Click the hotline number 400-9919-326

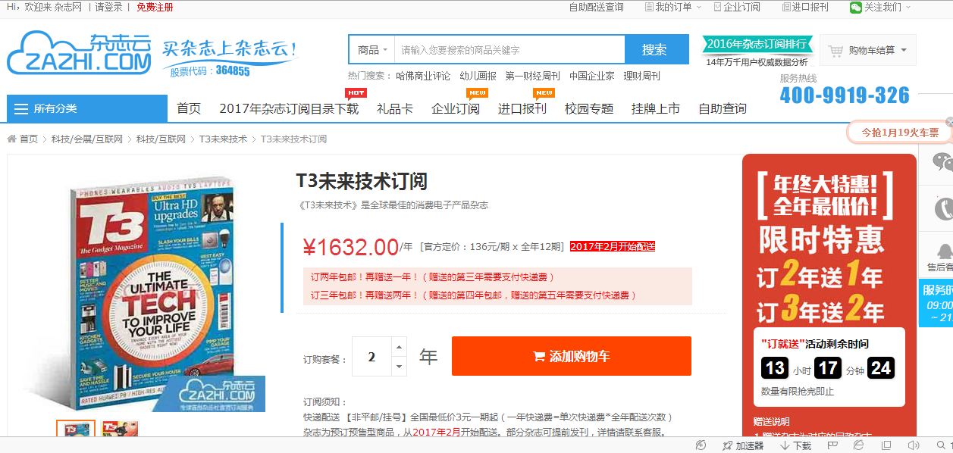point(845,95)
